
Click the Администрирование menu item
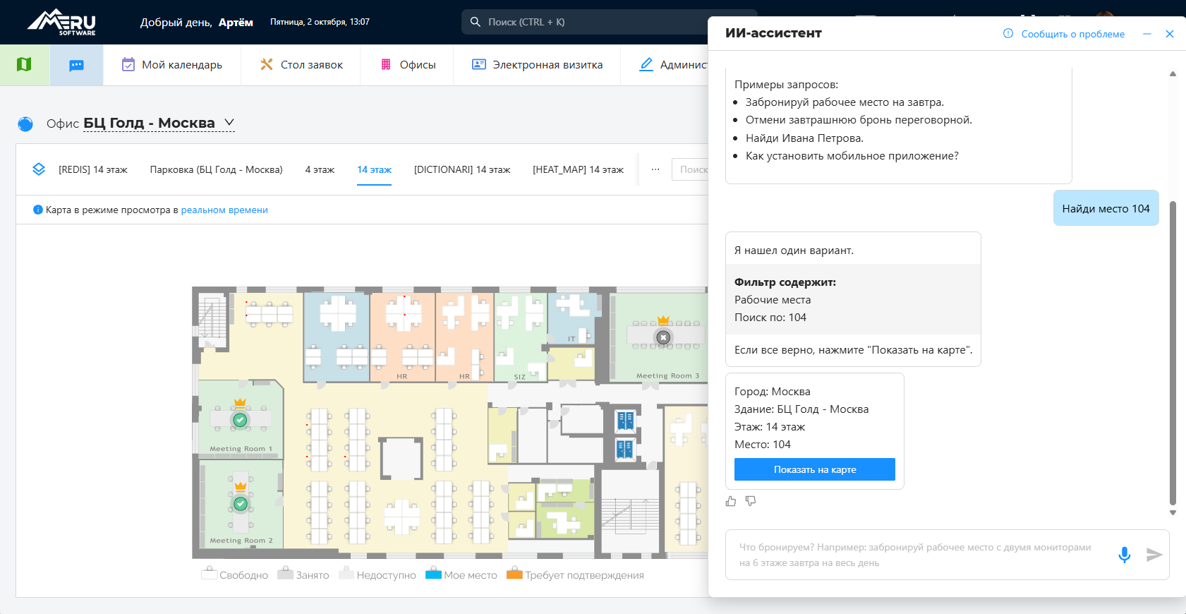point(674,65)
